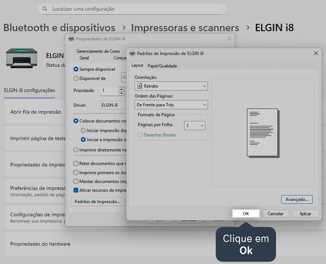Viewport: 326px width, 264px height.
Task: Open the Ordem das Páginas dropdown
Action: [171, 105]
